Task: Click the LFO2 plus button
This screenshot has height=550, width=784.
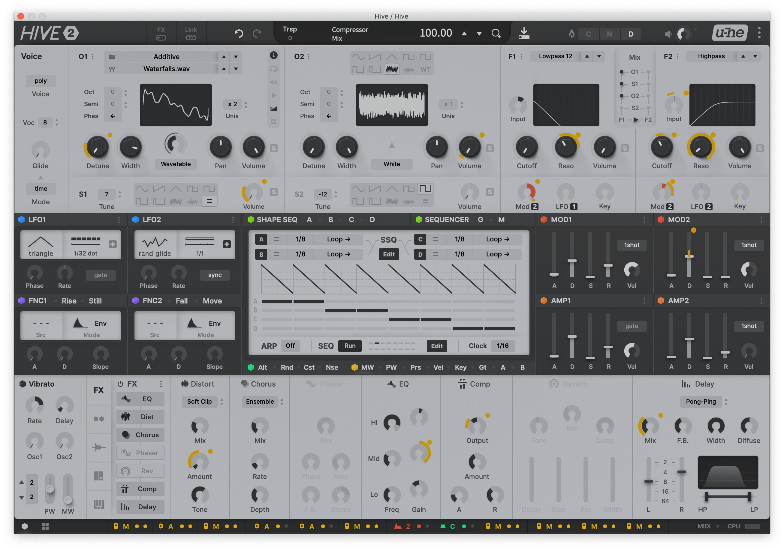Action: (227, 244)
